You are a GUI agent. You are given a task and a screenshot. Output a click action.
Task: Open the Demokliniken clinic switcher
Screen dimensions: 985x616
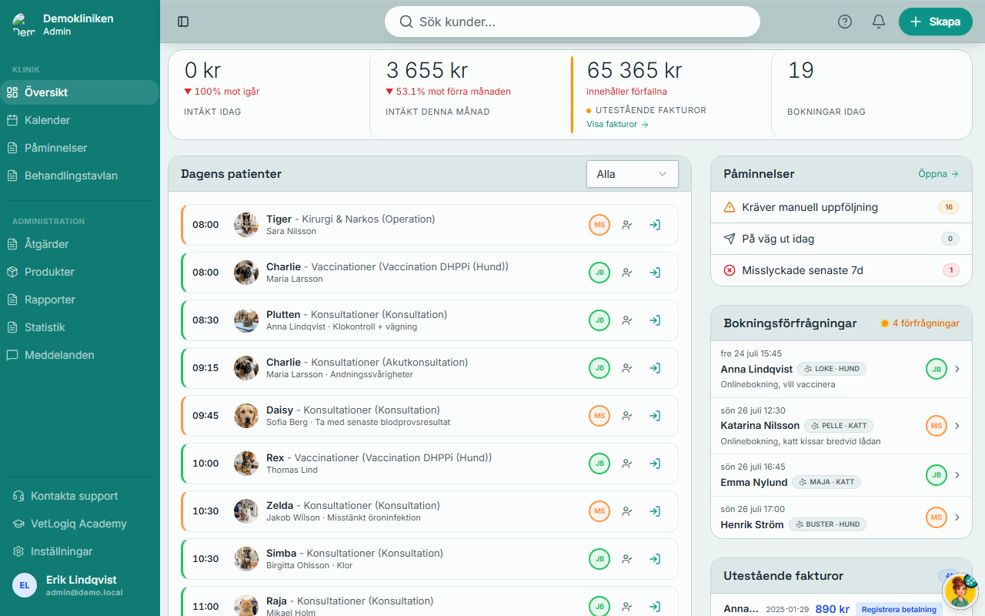(x=80, y=25)
